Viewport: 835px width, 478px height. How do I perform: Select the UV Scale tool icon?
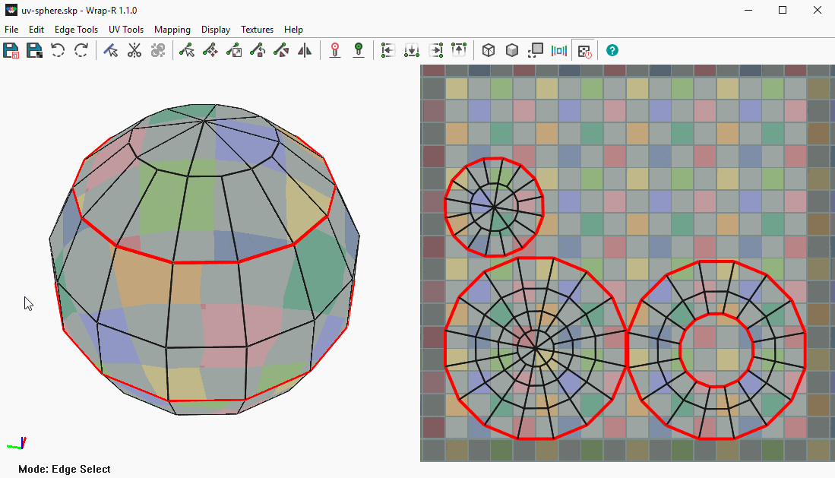234,51
